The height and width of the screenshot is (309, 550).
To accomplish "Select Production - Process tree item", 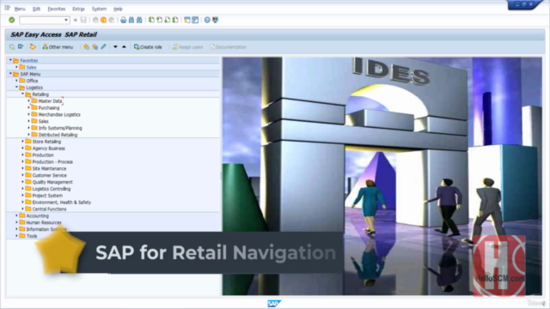I will click(52, 162).
